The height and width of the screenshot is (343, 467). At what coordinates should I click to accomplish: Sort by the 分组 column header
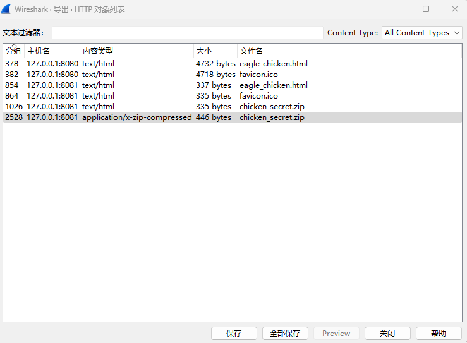pos(13,51)
